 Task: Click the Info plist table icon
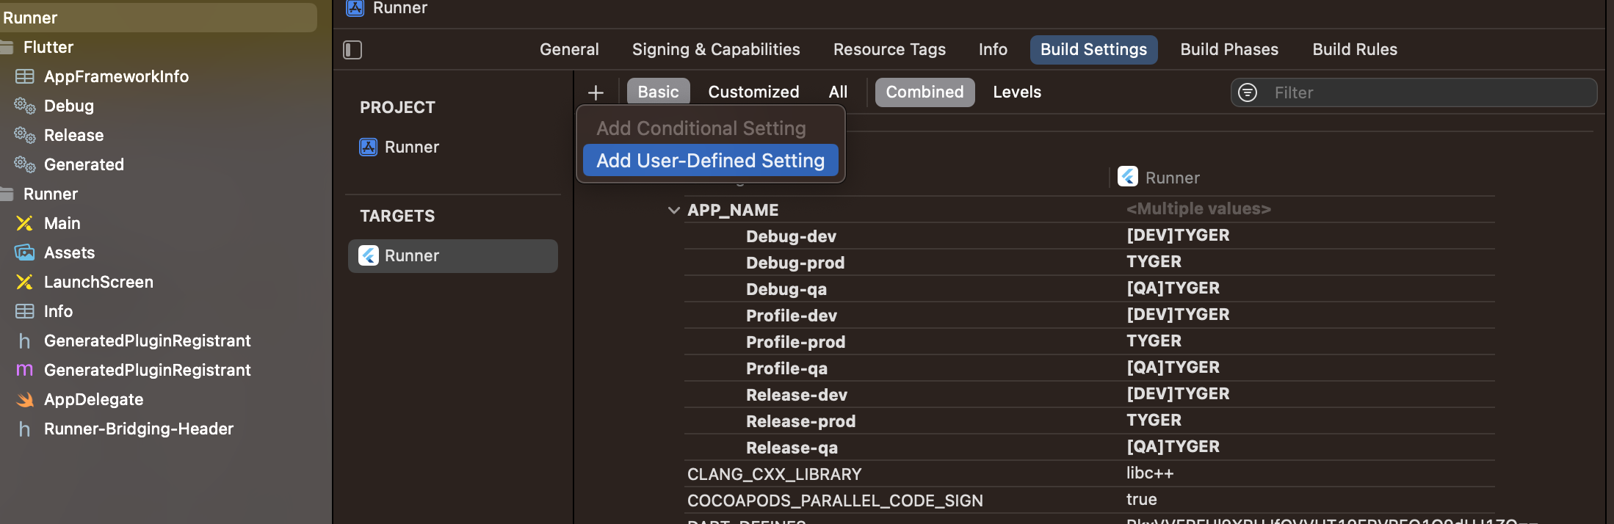(x=25, y=311)
